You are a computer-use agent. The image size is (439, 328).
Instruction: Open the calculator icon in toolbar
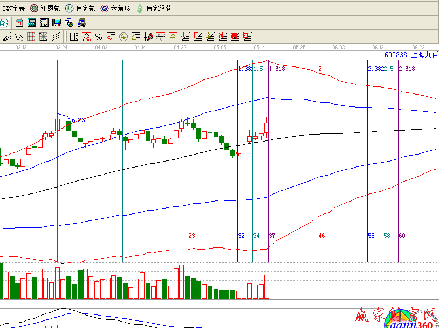[32, 23]
